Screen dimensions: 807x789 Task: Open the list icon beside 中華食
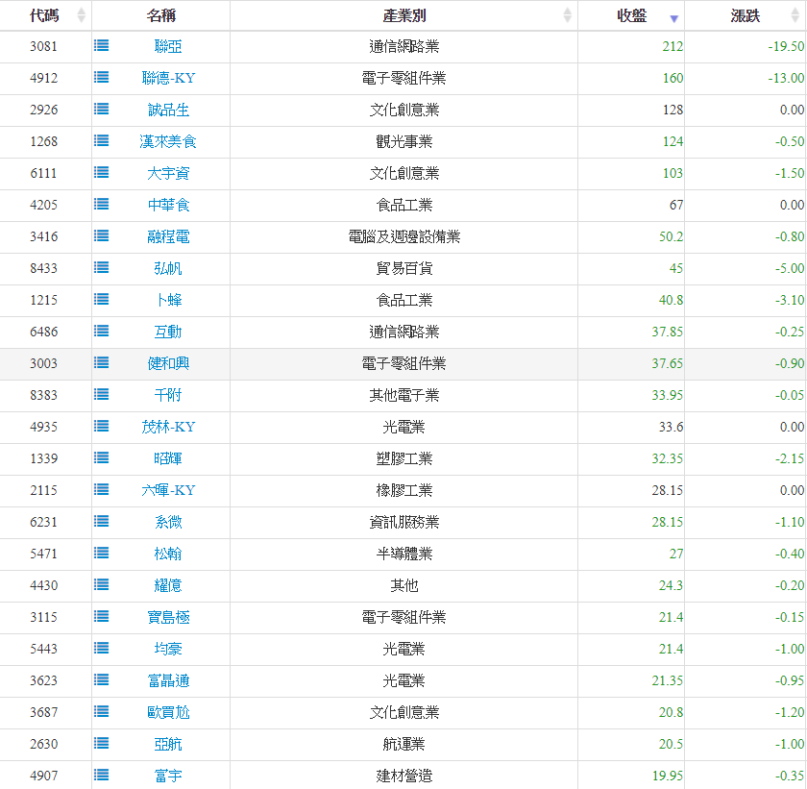click(101, 204)
